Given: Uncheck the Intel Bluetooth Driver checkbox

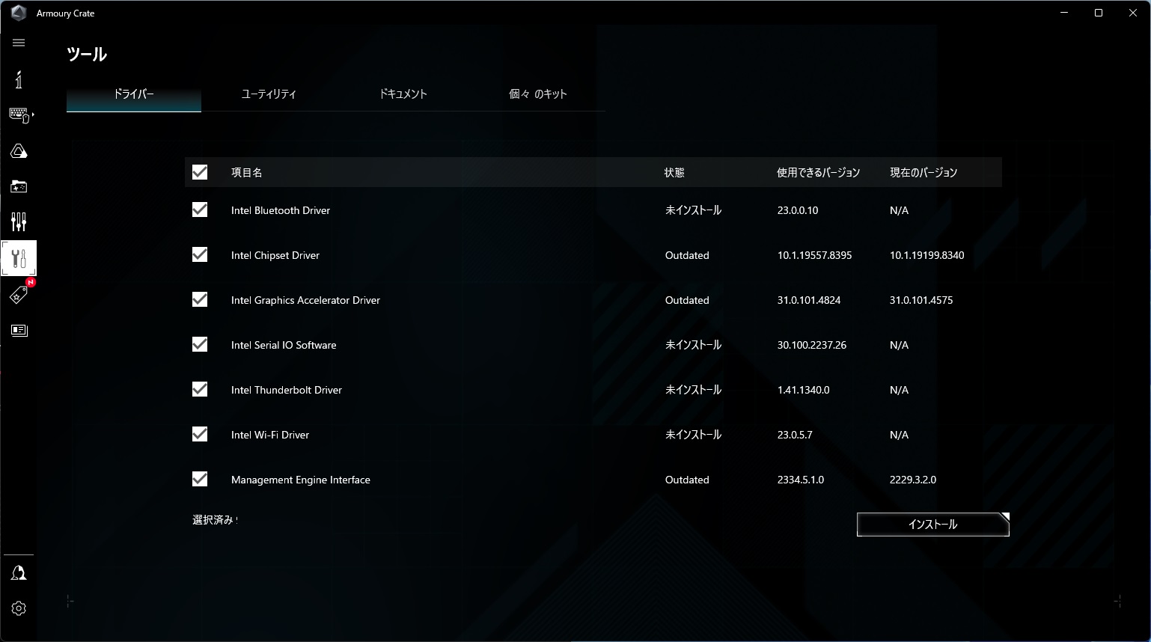Looking at the screenshot, I should pyautogui.click(x=200, y=210).
